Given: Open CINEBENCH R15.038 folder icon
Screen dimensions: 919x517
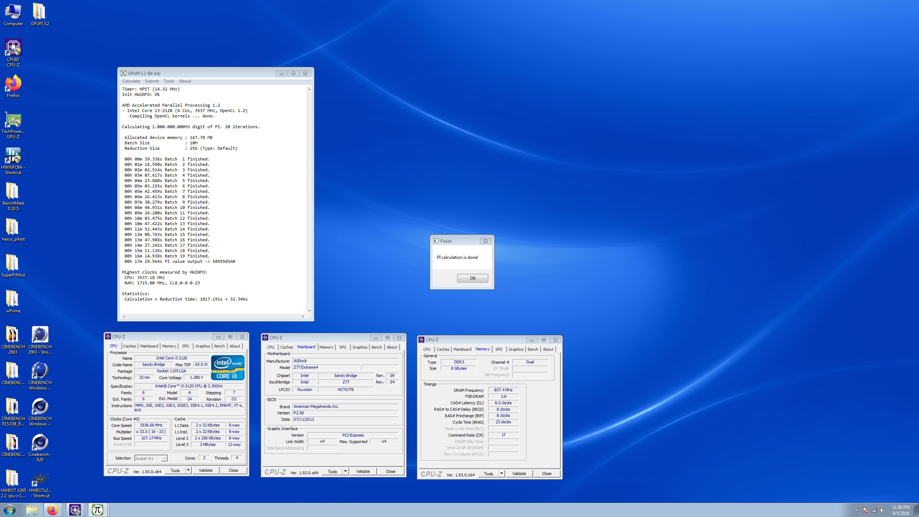Looking at the screenshot, I should coord(13,412).
